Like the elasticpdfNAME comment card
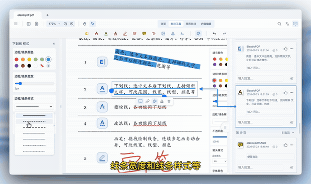This screenshot has height=184, width=311. [285, 145]
